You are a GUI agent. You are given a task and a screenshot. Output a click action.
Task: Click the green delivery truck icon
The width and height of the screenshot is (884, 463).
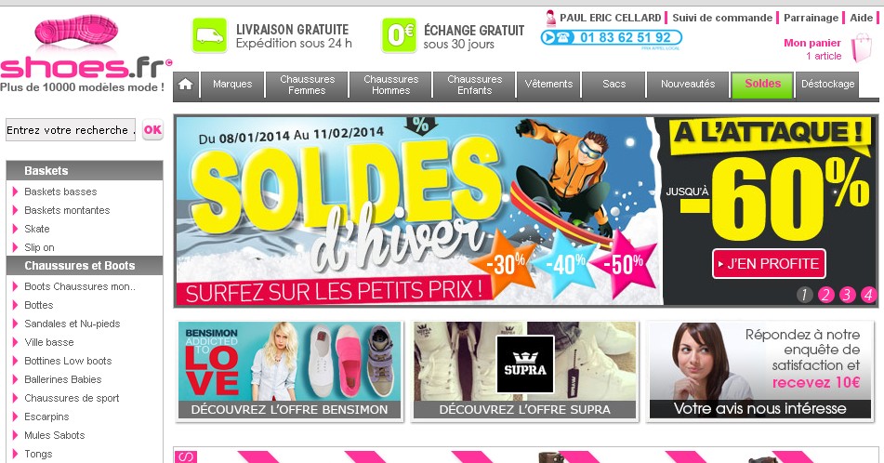[x=208, y=35]
